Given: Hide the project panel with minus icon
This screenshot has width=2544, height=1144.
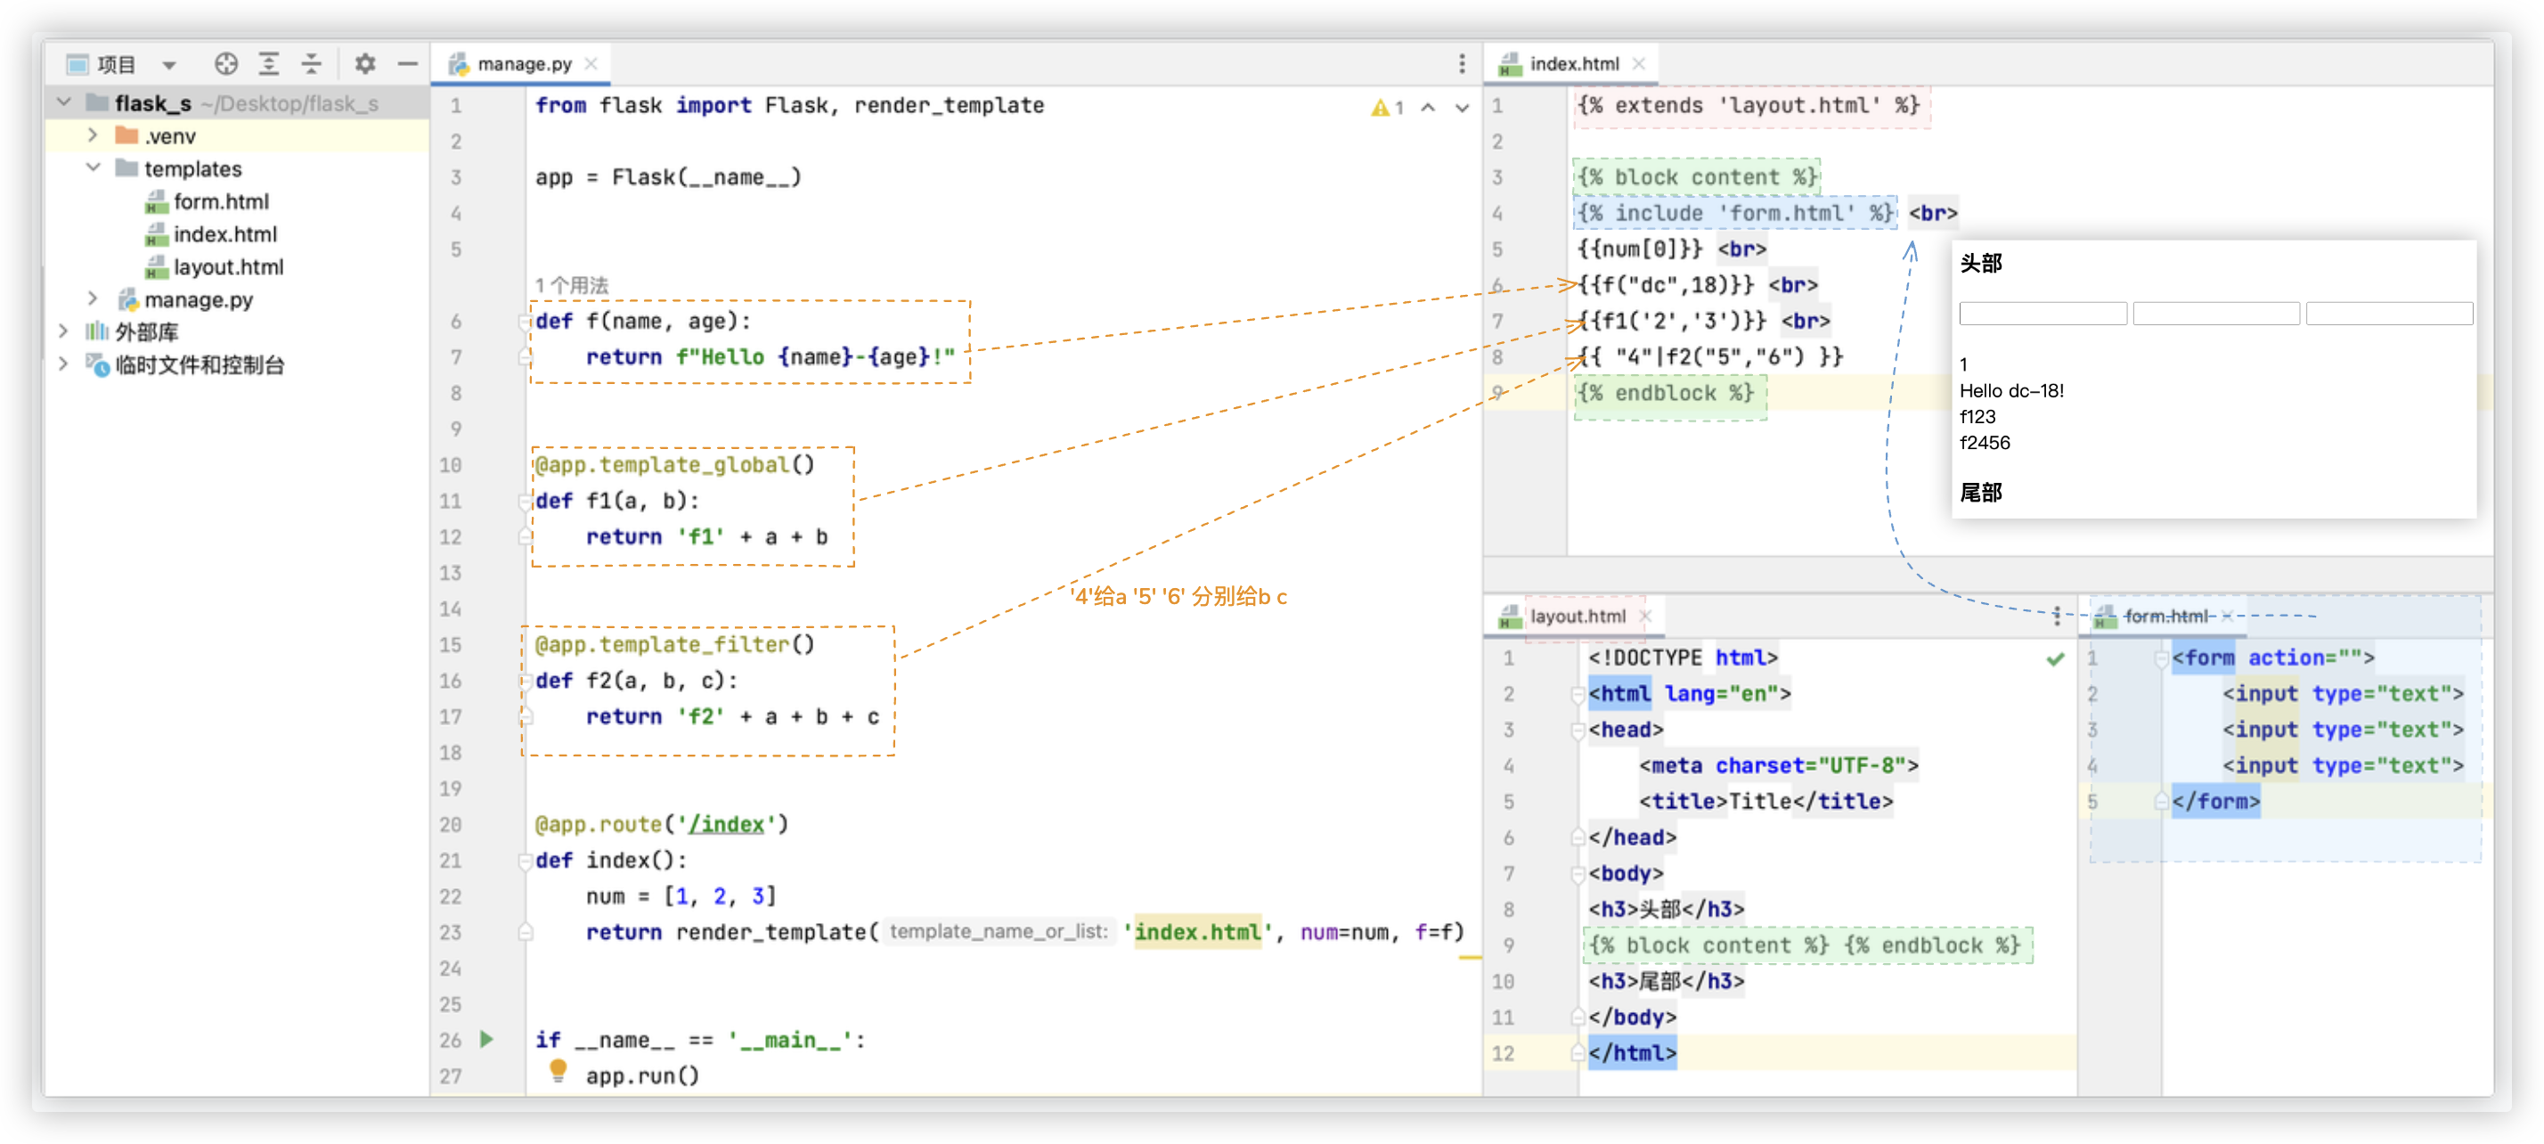Looking at the screenshot, I should [x=408, y=64].
